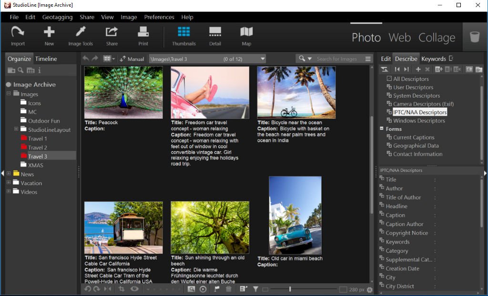Open the thumbnail layout dropdown arrow

pos(113,59)
